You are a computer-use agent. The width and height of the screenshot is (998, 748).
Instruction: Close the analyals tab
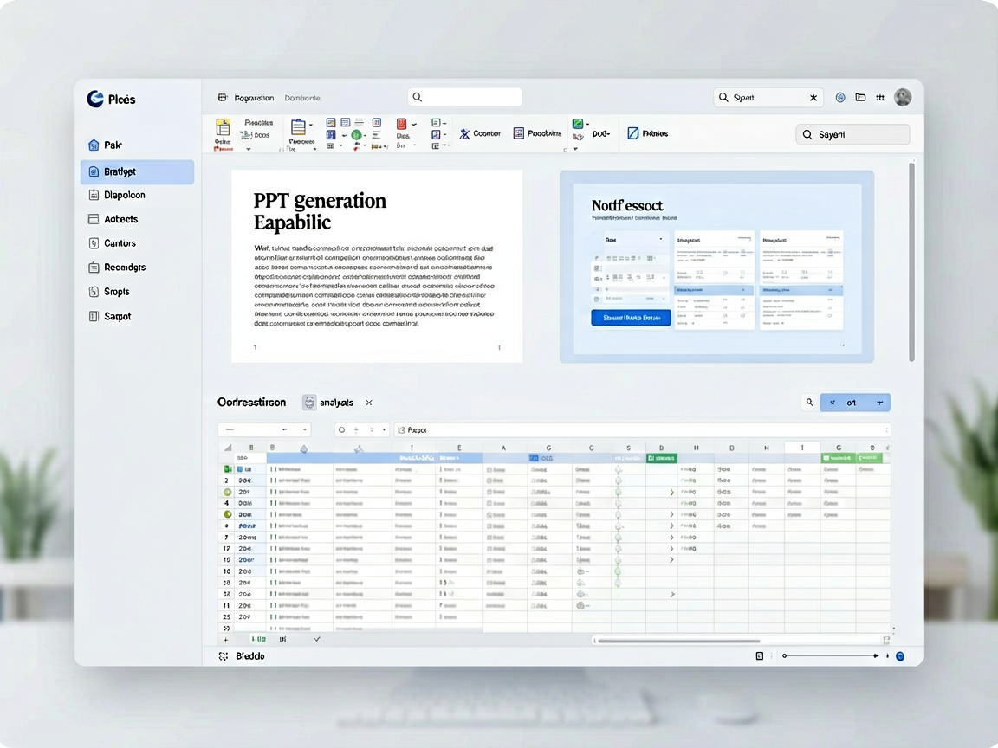tap(368, 403)
